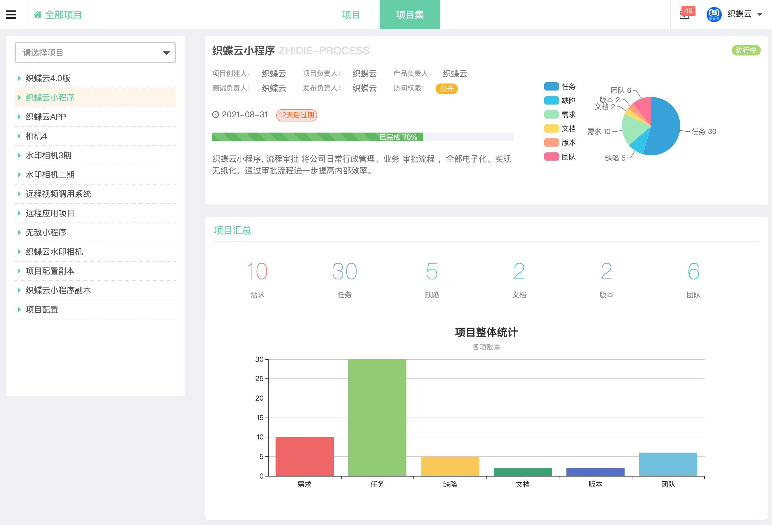Toggle 任务 series in pie legend

pyautogui.click(x=560, y=87)
